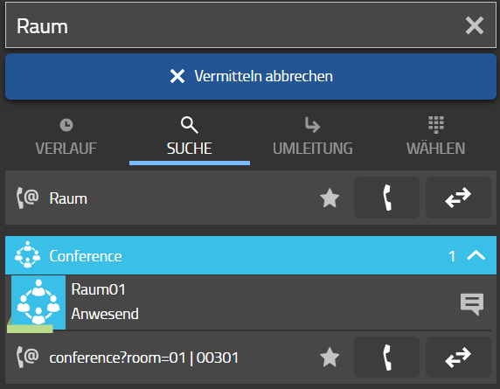Select the Raum01 conference avatar
The image size is (500, 389).
(x=38, y=302)
